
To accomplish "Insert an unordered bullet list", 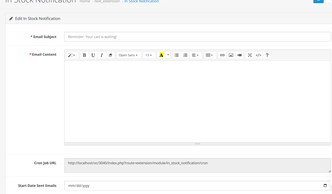I will coord(177,55).
